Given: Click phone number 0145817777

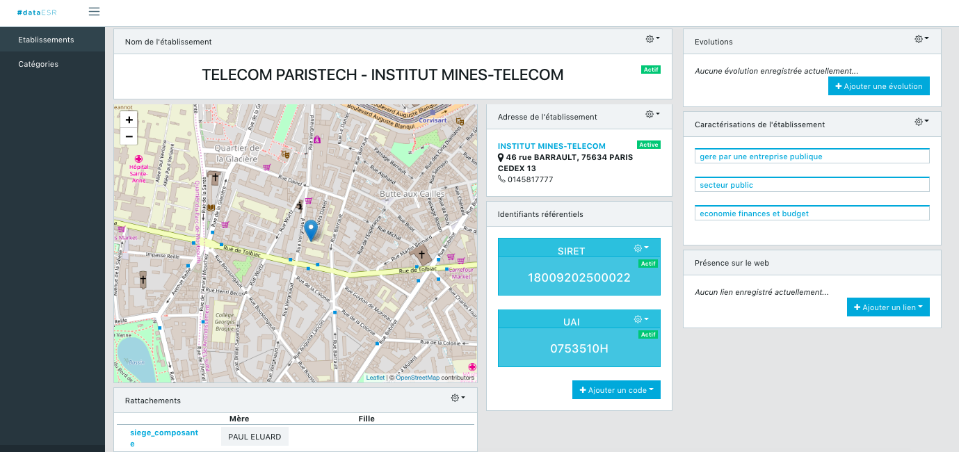Looking at the screenshot, I should 531,179.
